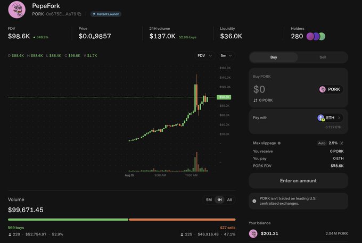This screenshot has height=243, width=362.
Task: Click the $98.6K current price marker
Action: [224, 97]
